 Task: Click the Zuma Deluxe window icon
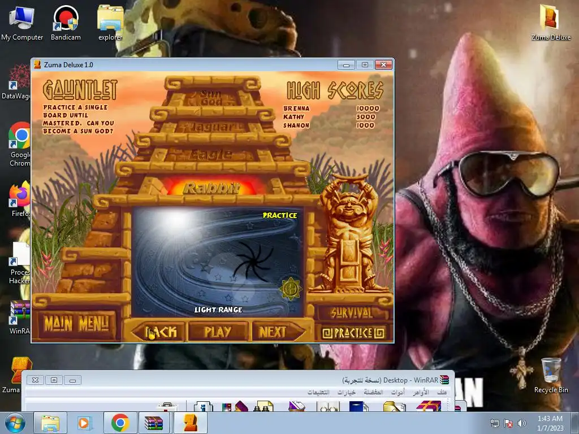37,64
